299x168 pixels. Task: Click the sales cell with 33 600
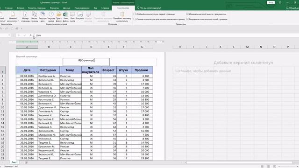click(x=142, y=154)
